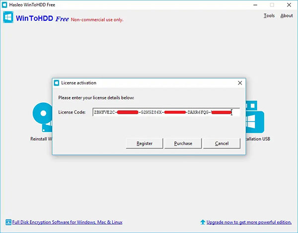The height and width of the screenshot is (233, 298).
Task: Open the Tools menu
Action: [269, 15]
